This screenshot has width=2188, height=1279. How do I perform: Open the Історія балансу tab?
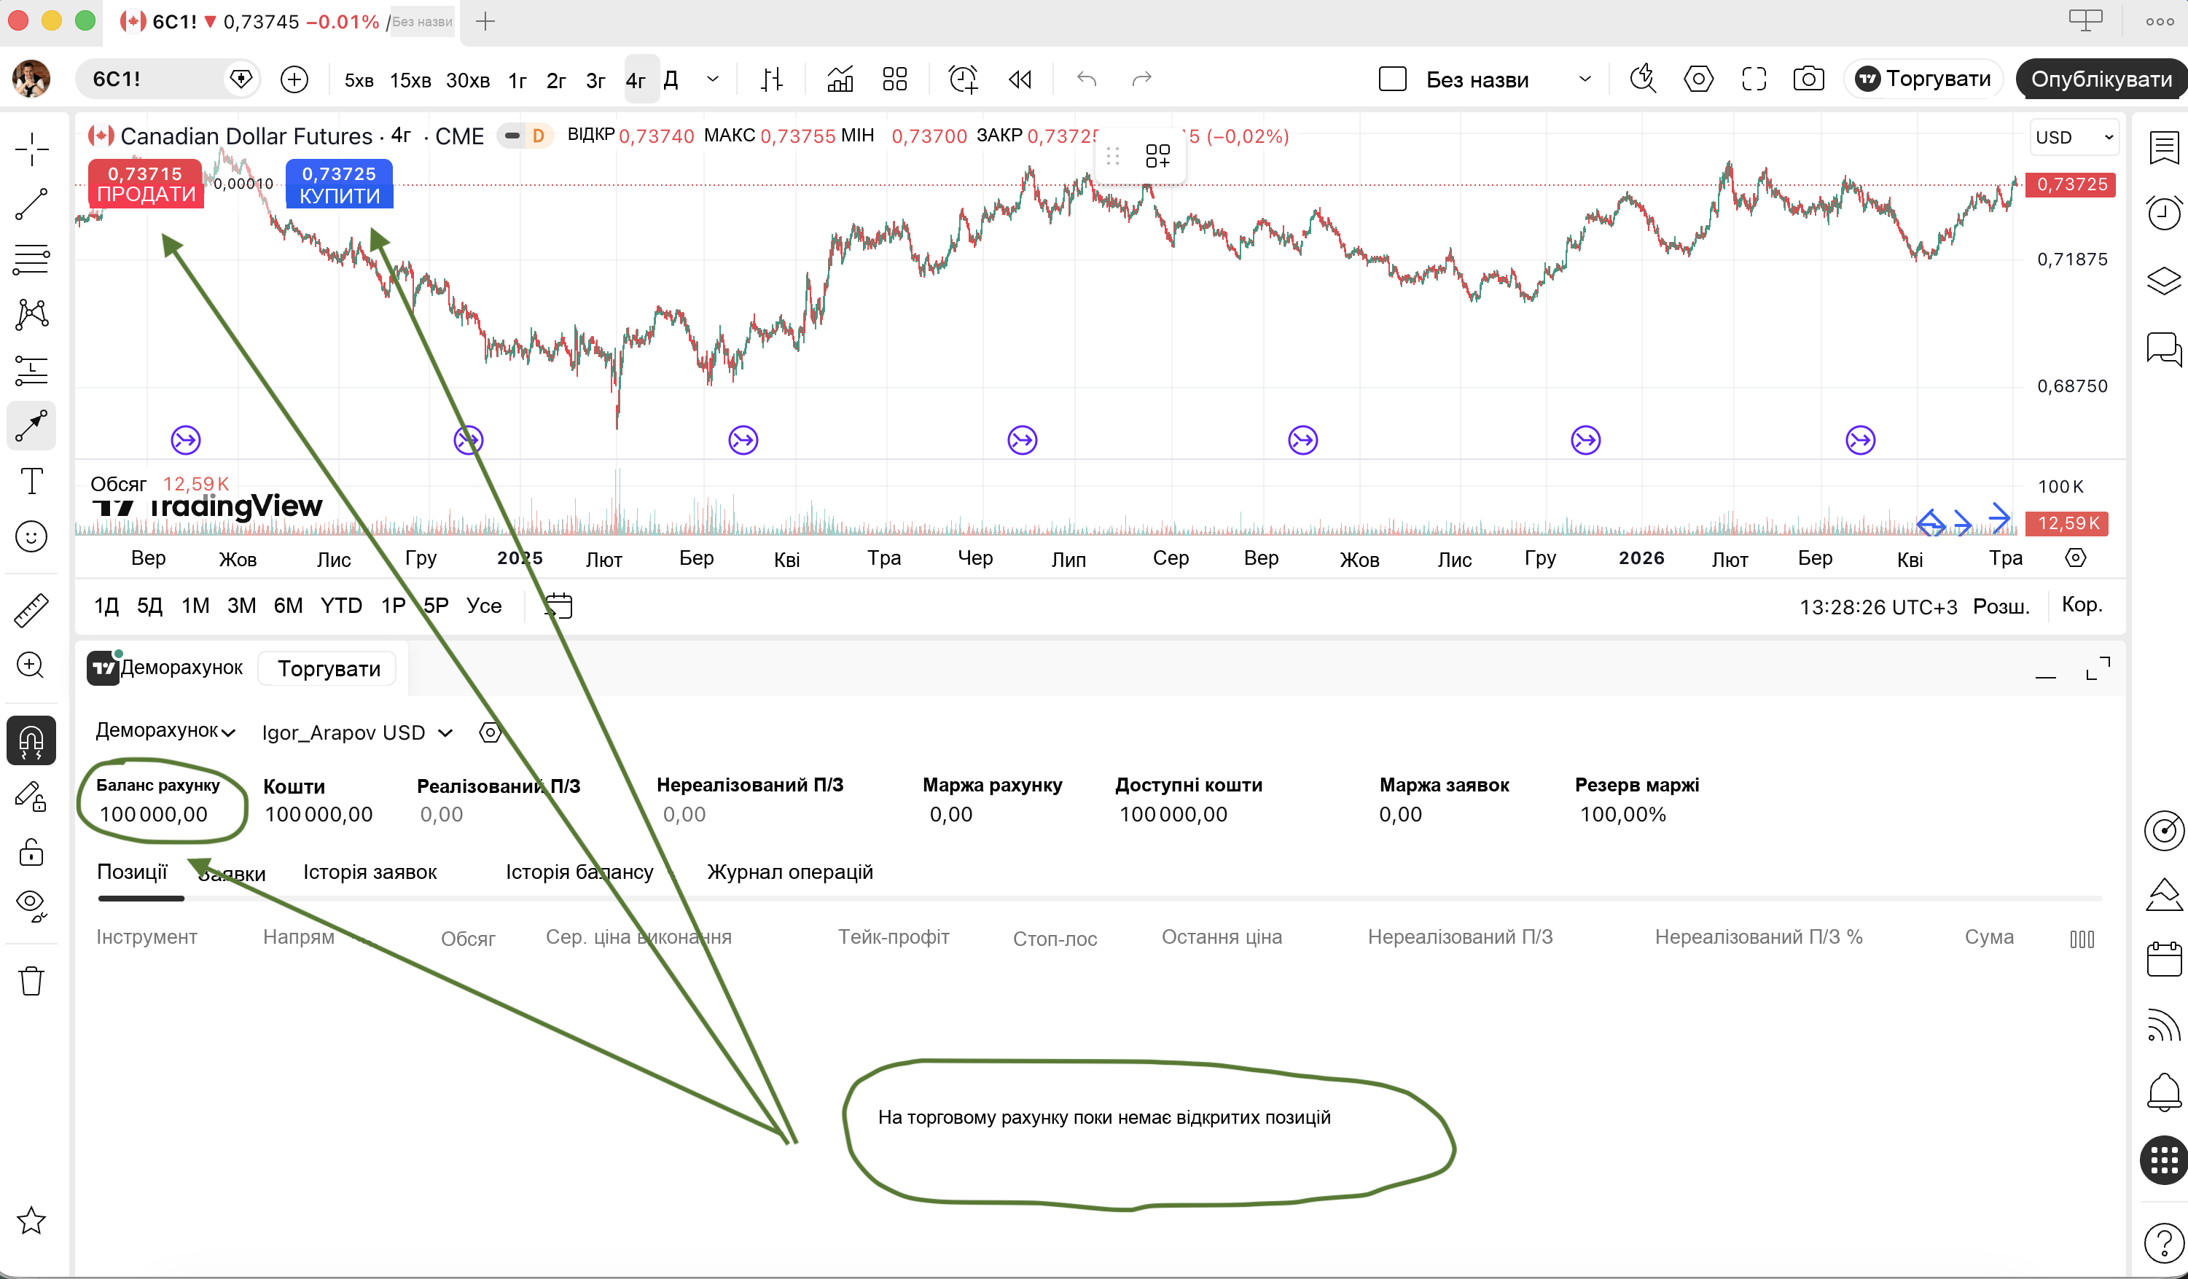(579, 872)
